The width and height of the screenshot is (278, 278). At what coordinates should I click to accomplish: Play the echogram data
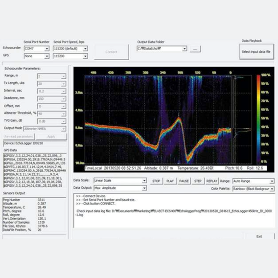click(170, 181)
